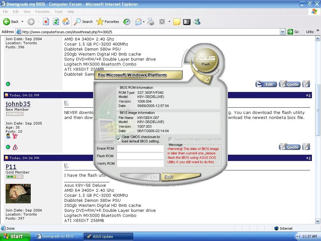
Task: Expand the Links toolbar chevron
Action: [318, 30]
